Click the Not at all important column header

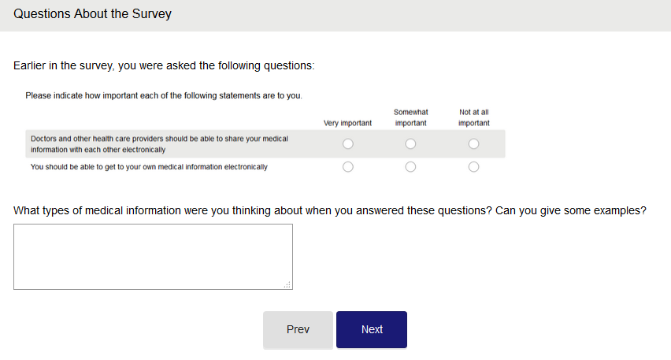click(x=473, y=117)
